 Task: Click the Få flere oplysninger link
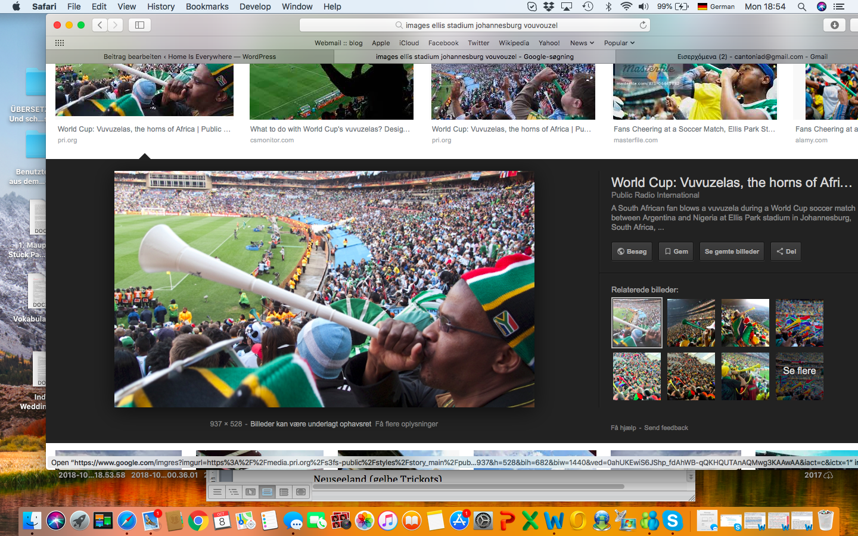406,424
